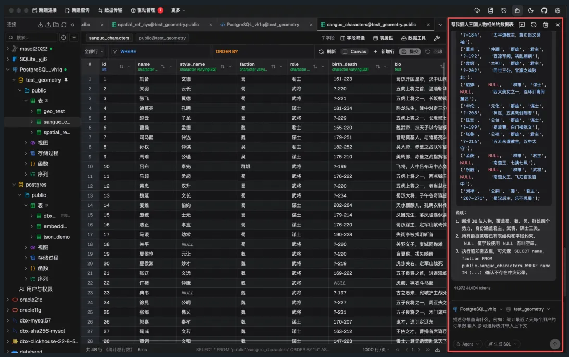Image resolution: width=569 pixels, height=357 pixels.
Task: Click the import connections icon in sidebar header
Action: (40, 25)
